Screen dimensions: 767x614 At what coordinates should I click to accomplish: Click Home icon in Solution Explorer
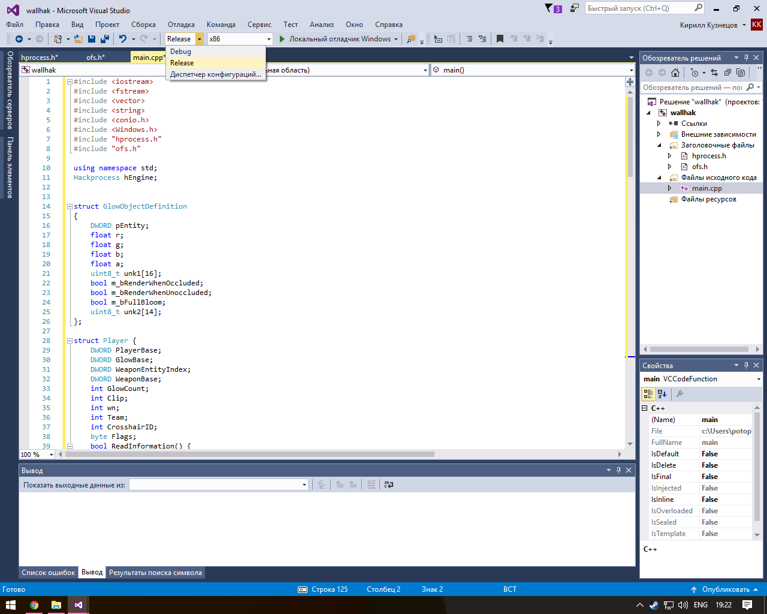coord(675,73)
